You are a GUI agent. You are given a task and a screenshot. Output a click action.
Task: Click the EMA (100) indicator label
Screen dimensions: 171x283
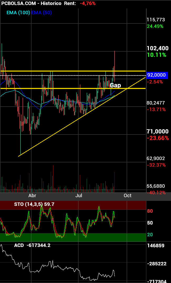pos(18,12)
